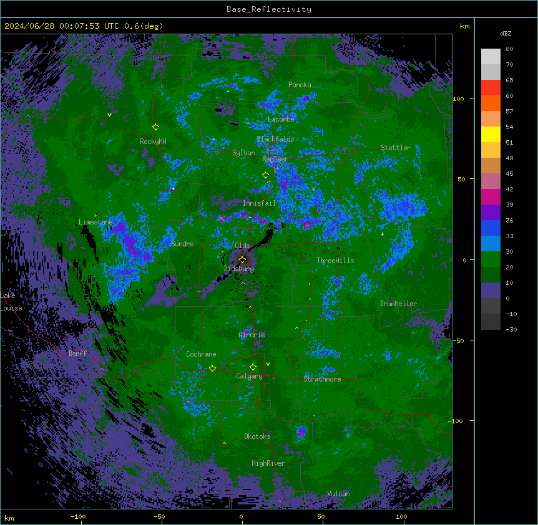Select the yellow radar site marker at Didsbury
This screenshot has height=525, width=538.
243,259
